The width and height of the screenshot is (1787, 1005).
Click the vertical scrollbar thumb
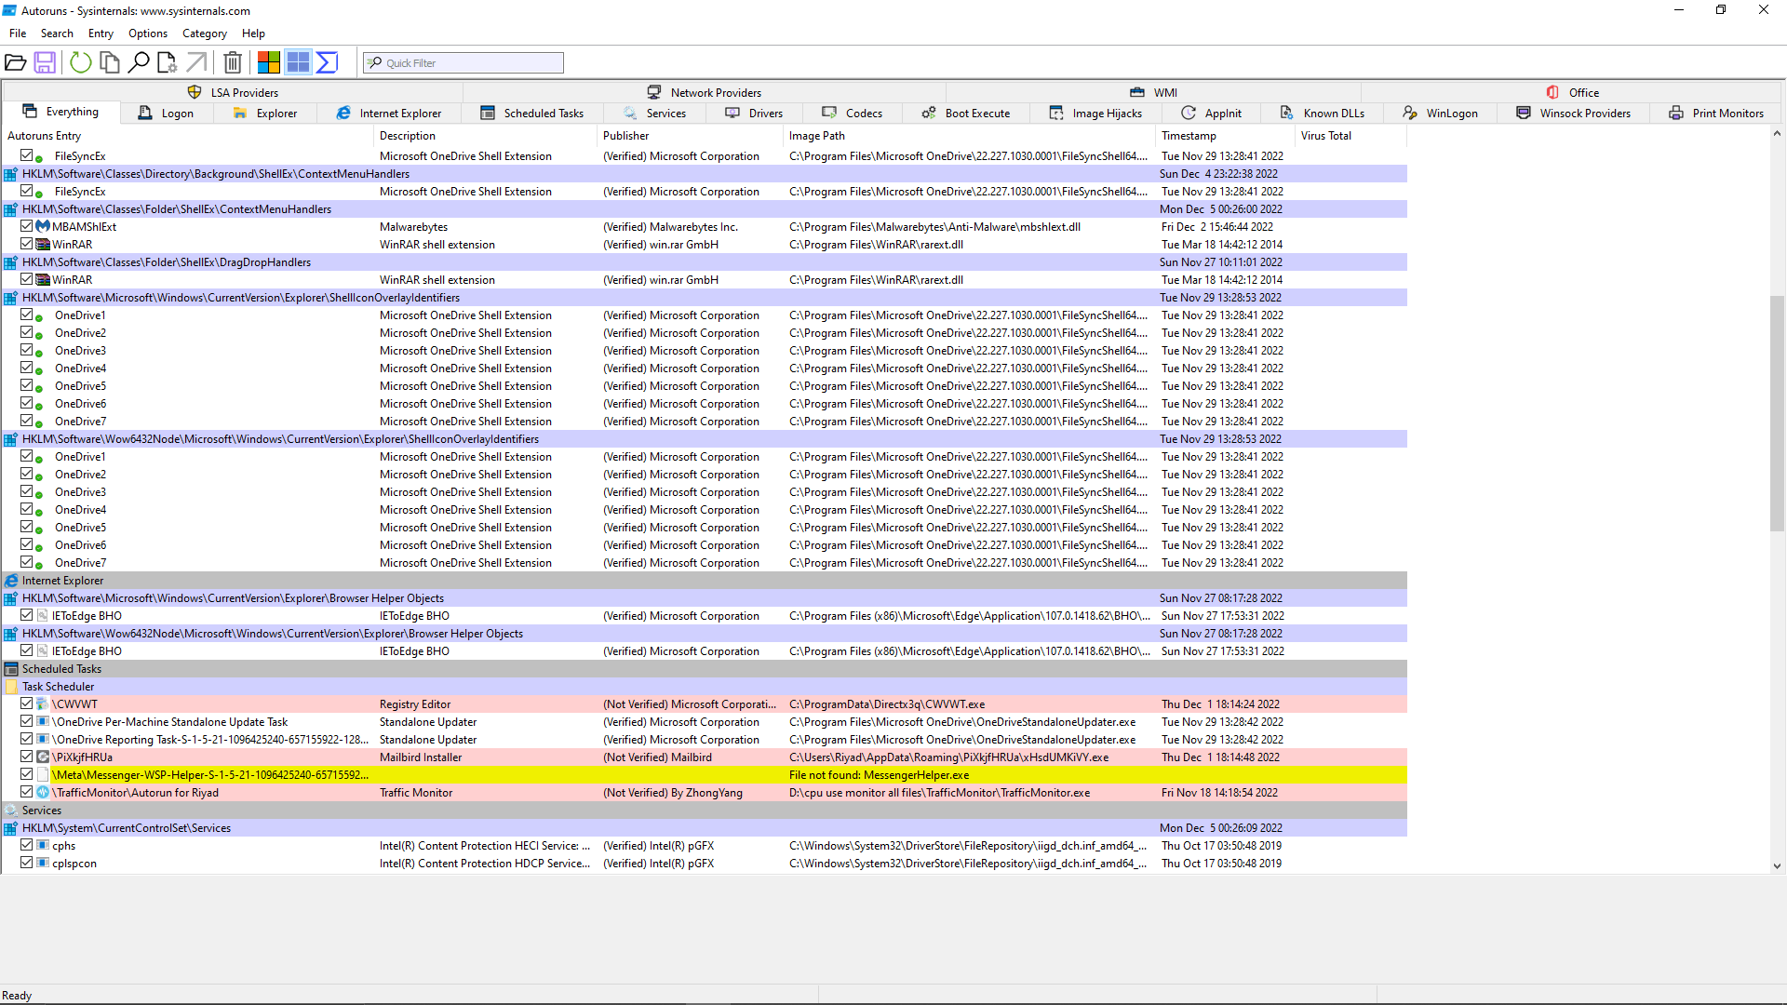1777,414
